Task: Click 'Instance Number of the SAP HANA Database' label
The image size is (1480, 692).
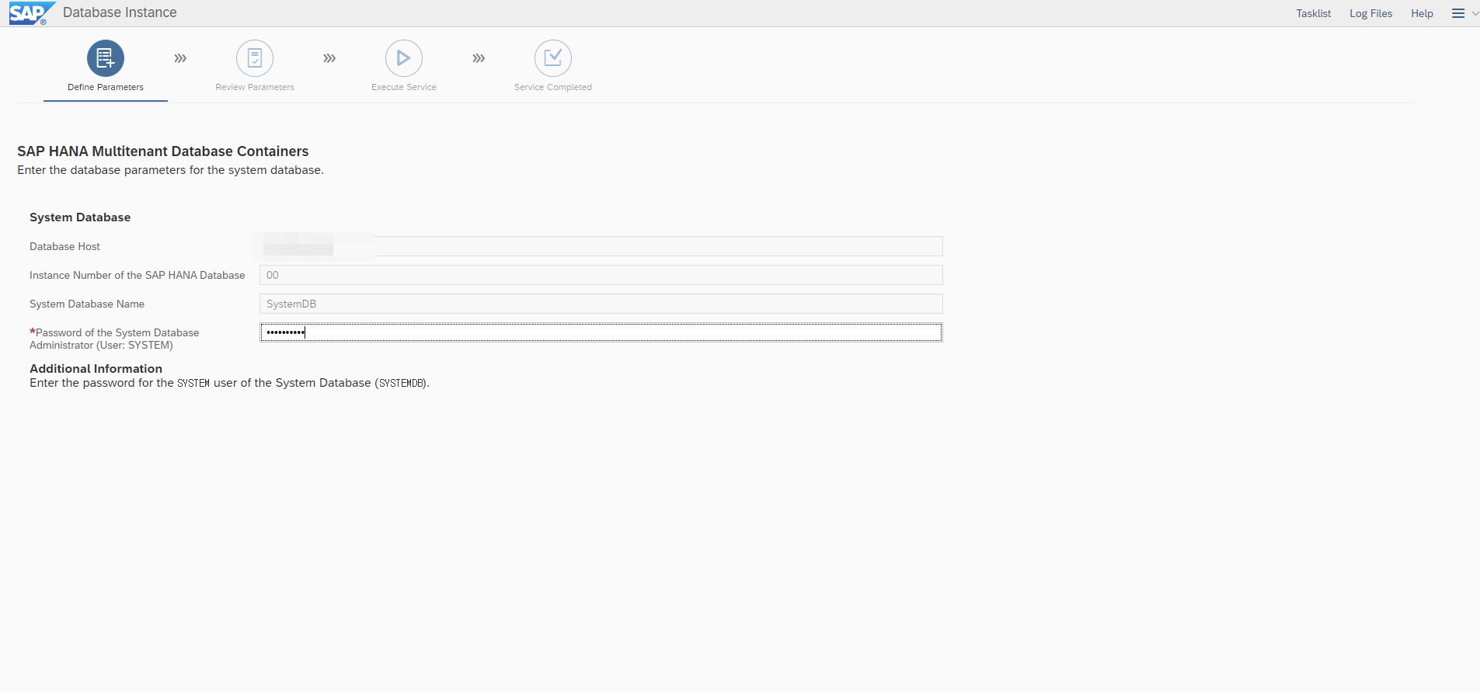Action: tap(138, 275)
